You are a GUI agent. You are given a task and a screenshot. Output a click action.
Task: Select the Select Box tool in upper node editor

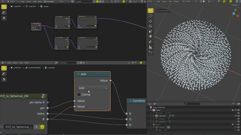pyautogui.click(x=4, y=7)
